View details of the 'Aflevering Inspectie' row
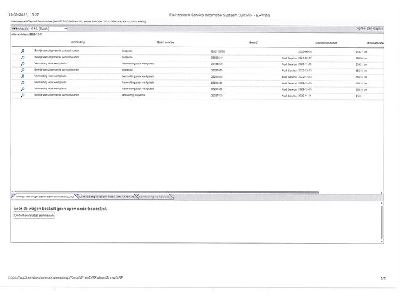Viewport: 400px width, 300px height. (22, 96)
